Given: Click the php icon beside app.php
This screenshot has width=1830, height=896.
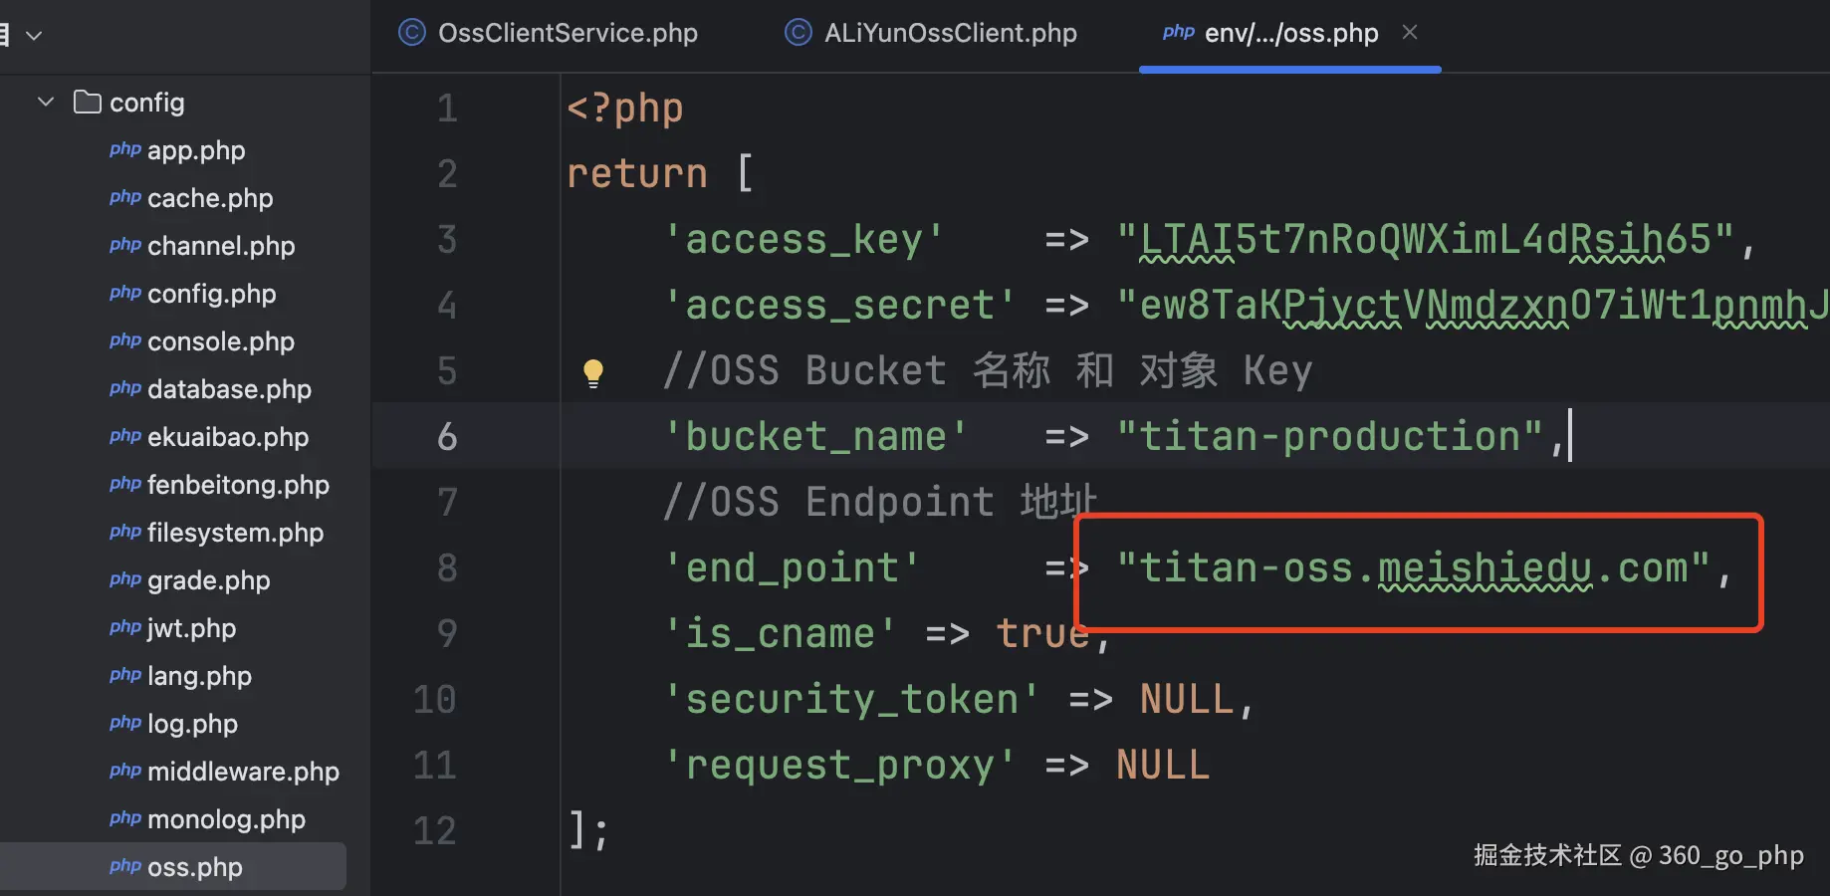Looking at the screenshot, I should tap(125, 149).
